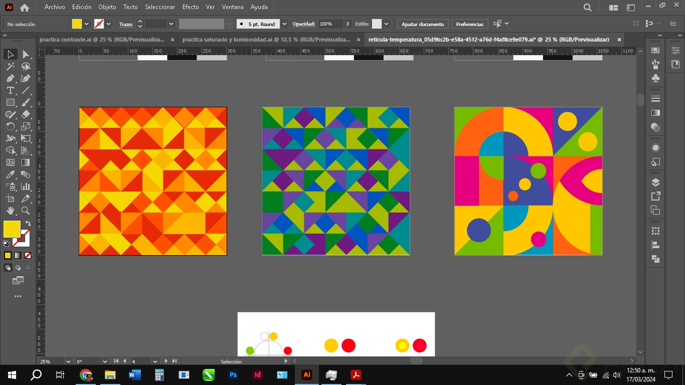This screenshot has height=385, width=685.
Task: Swap fill and stroke colors
Action: tap(28, 224)
